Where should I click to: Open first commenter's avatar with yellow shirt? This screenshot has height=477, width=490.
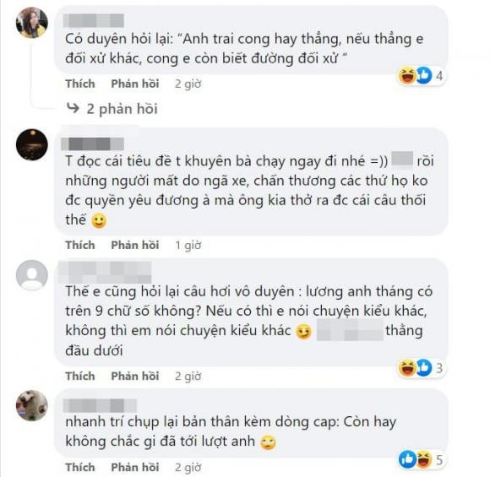point(32,23)
